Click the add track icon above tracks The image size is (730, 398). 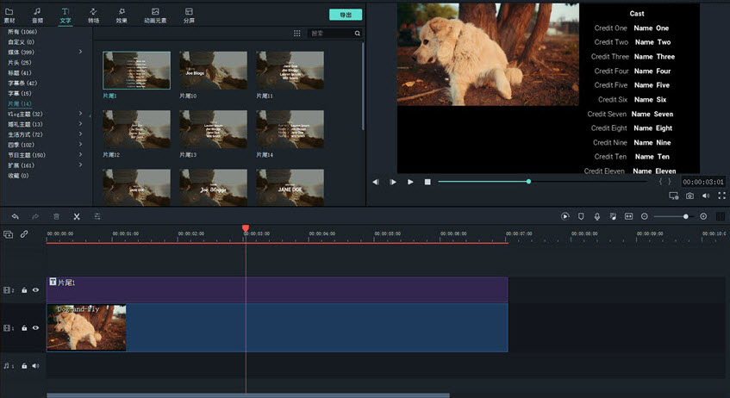click(9, 234)
